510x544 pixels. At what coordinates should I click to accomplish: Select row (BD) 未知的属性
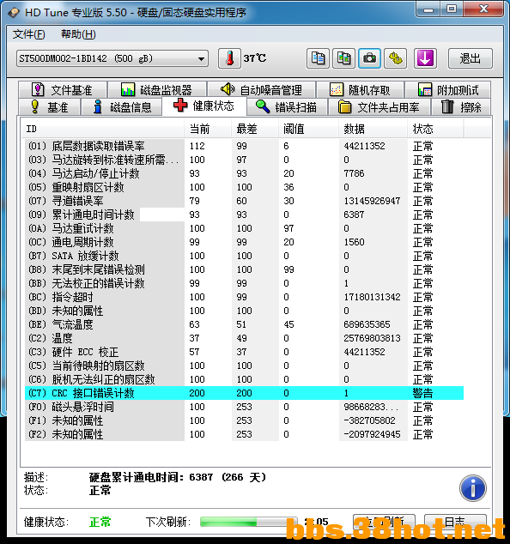tap(244, 311)
